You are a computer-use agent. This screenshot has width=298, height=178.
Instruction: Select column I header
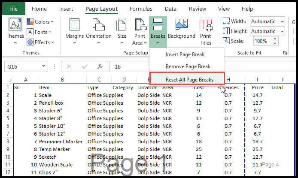pos(257,80)
